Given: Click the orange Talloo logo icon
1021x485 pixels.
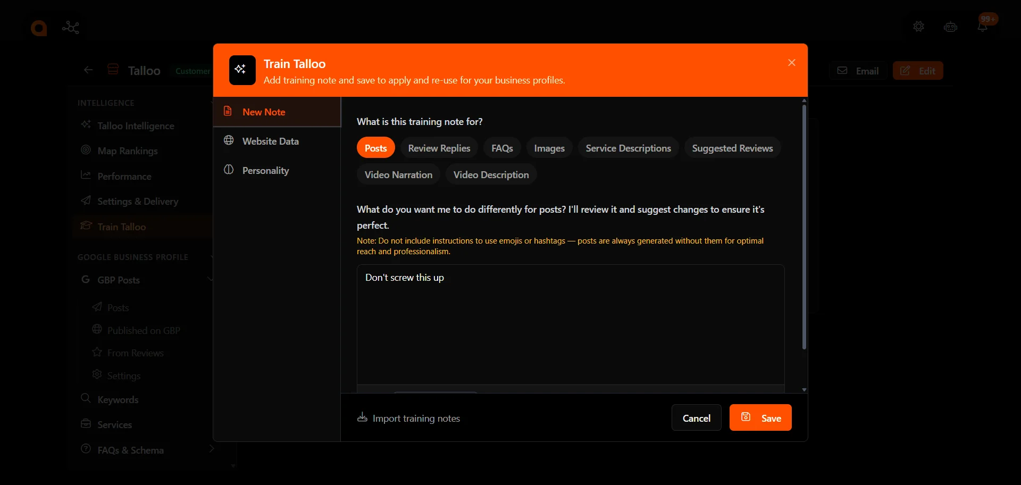Looking at the screenshot, I should [x=39, y=28].
